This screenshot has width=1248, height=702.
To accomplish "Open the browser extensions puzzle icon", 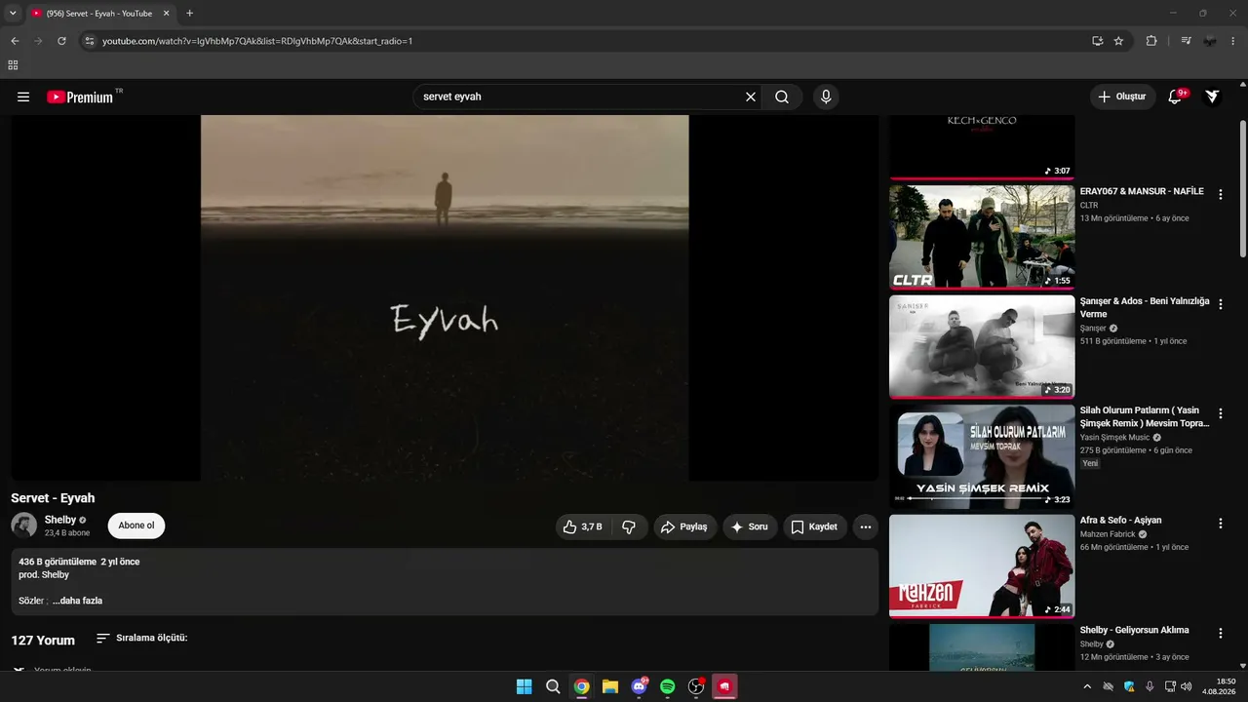I will [x=1151, y=41].
